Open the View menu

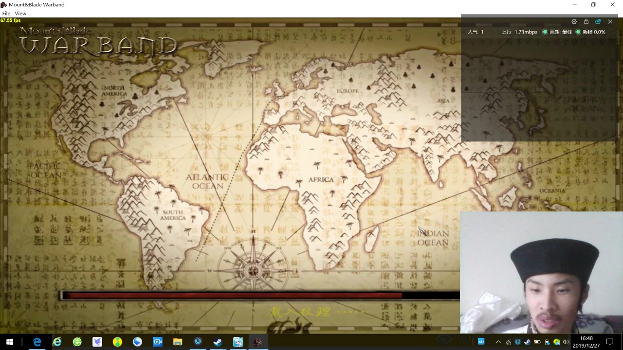point(20,14)
